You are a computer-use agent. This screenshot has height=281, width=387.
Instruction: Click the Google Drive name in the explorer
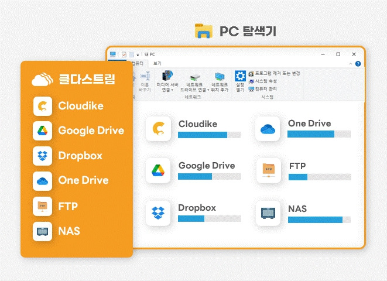207,166
